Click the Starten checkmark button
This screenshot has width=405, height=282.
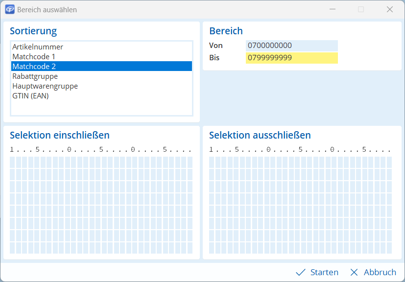coord(317,272)
